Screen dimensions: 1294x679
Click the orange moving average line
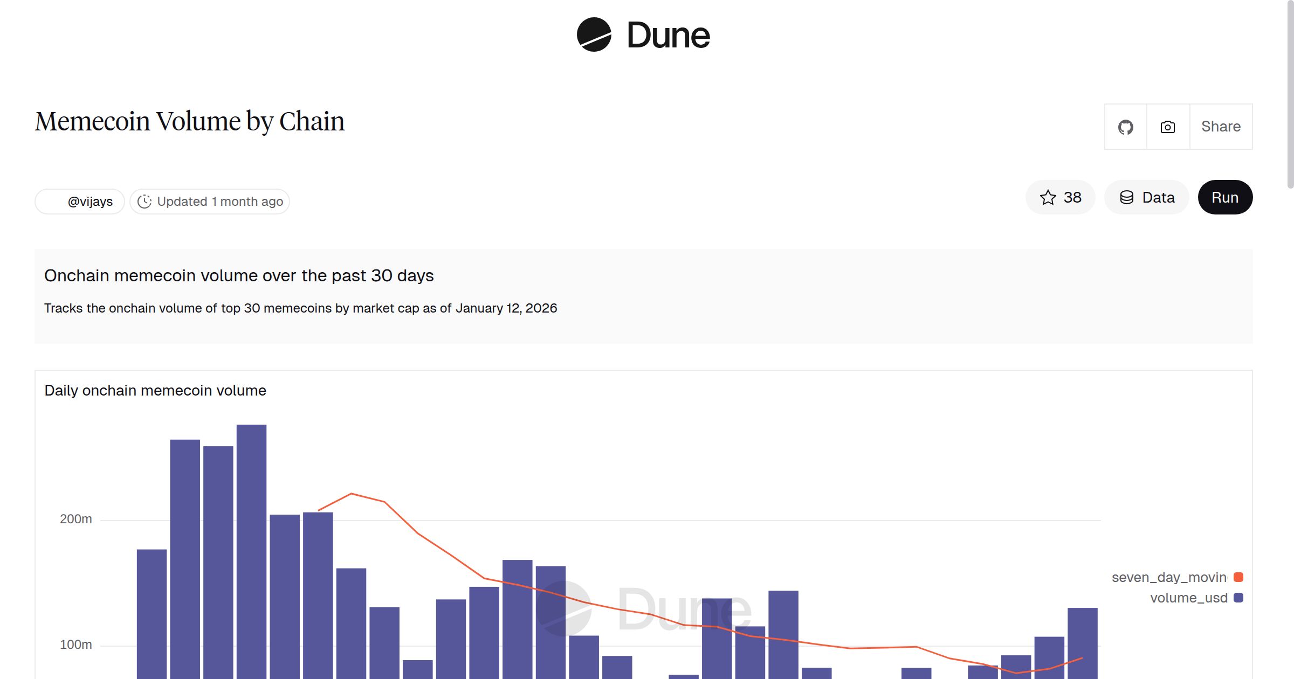[x=351, y=494]
